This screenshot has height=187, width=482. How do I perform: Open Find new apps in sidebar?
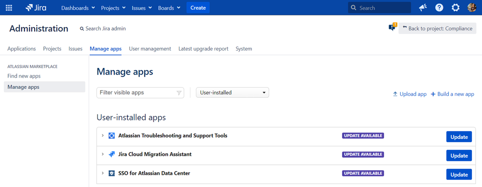pos(24,76)
